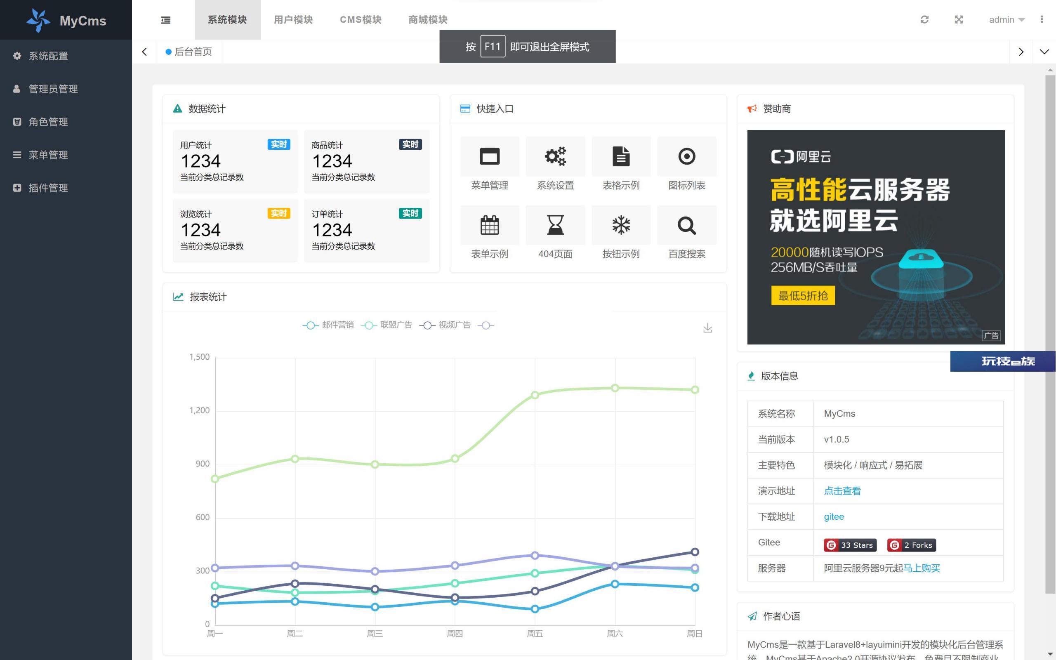The width and height of the screenshot is (1056, 660).
Task: Click the 订单统计 stats card
Action: pyautogui.click(x=367, y=231)
